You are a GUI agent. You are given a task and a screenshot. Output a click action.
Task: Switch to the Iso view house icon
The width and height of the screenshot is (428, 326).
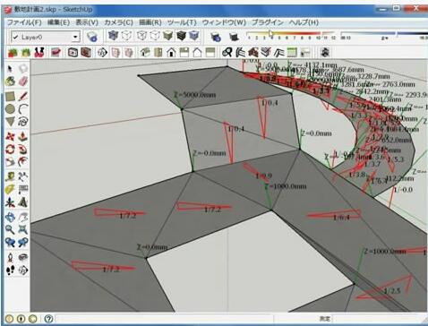point(145,53)
